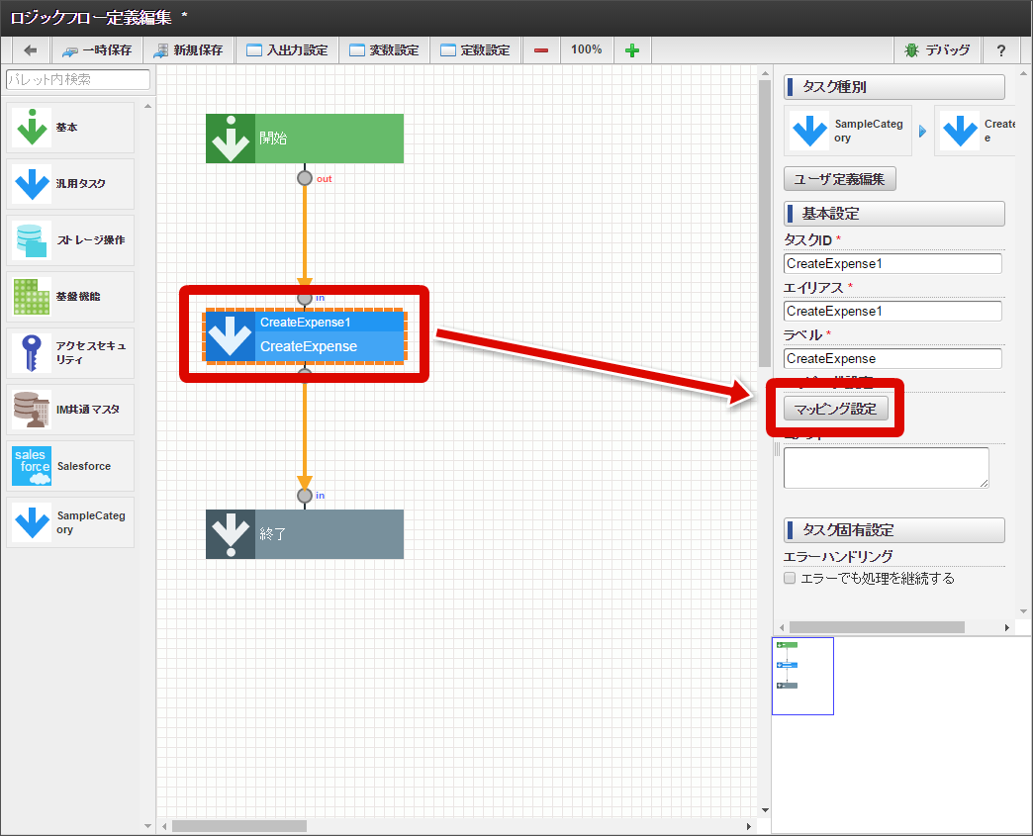The height and width of the screenshot is (836, 1033).
Task: Click the タスクID input field
Action: [x=892, y=263]
